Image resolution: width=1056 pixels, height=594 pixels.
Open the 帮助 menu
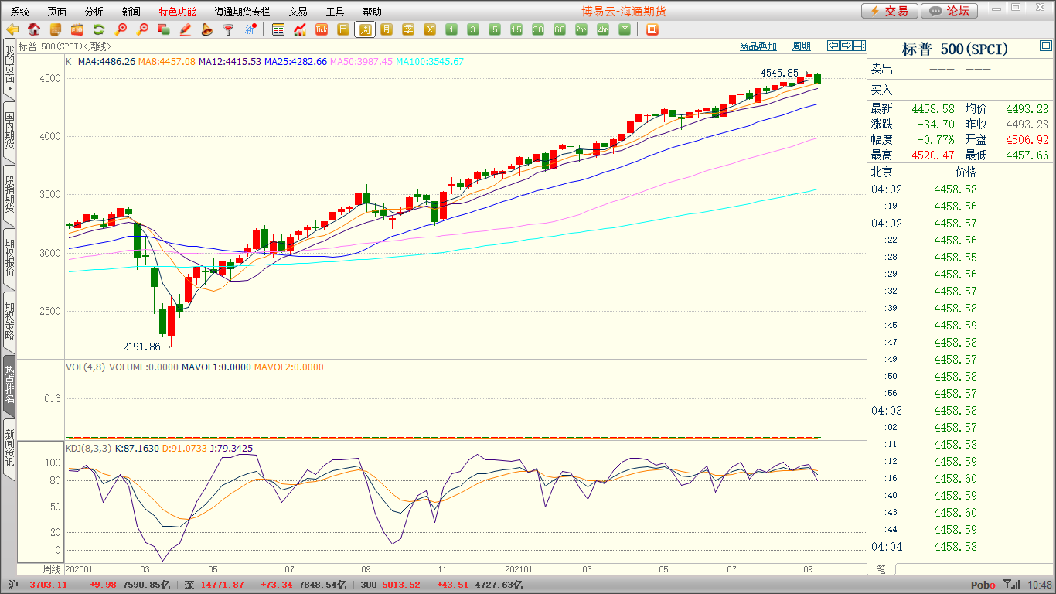[372, 12]
